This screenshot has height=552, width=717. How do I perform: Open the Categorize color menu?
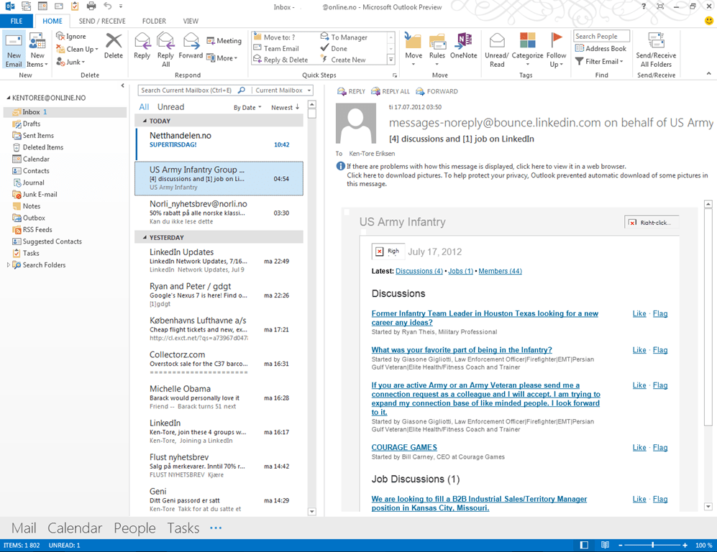tap(527, 50)
